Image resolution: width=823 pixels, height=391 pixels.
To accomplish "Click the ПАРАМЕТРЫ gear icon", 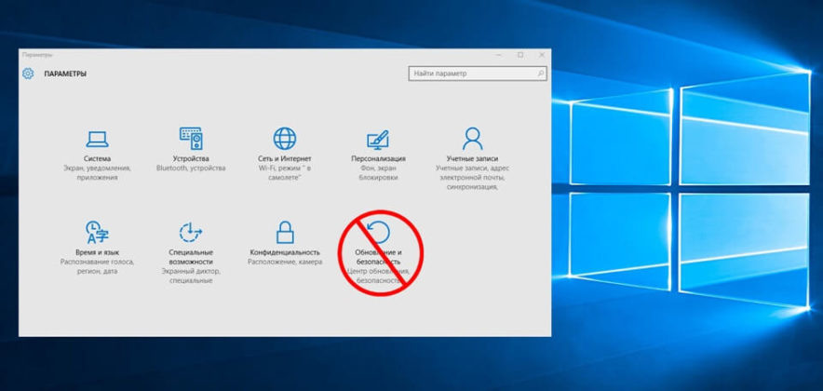I will pos(28,74).
